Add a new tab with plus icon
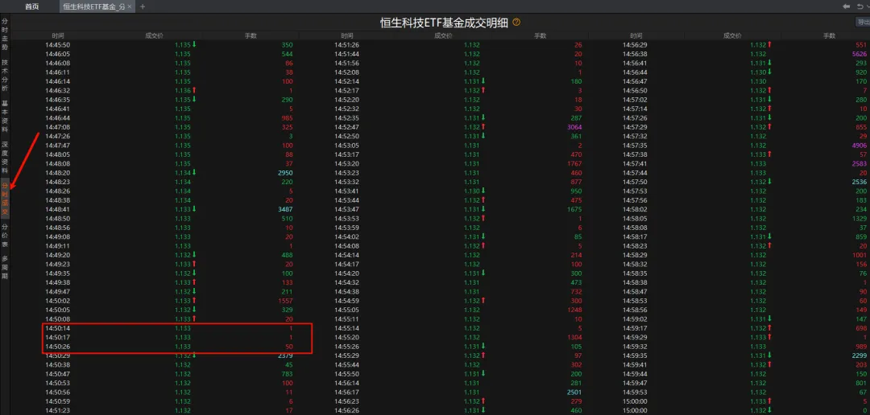870x415 pixels. pyautogui.click(x=143, y=6)
